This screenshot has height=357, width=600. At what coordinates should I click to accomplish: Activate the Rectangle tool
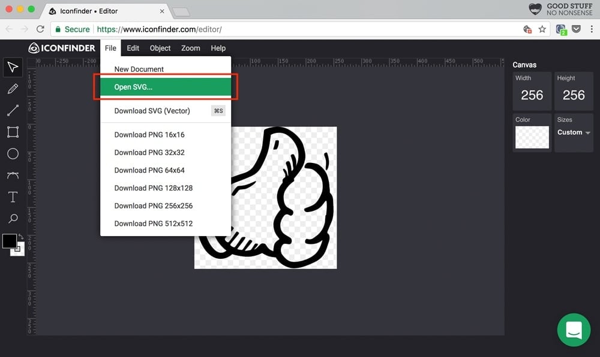13,132
